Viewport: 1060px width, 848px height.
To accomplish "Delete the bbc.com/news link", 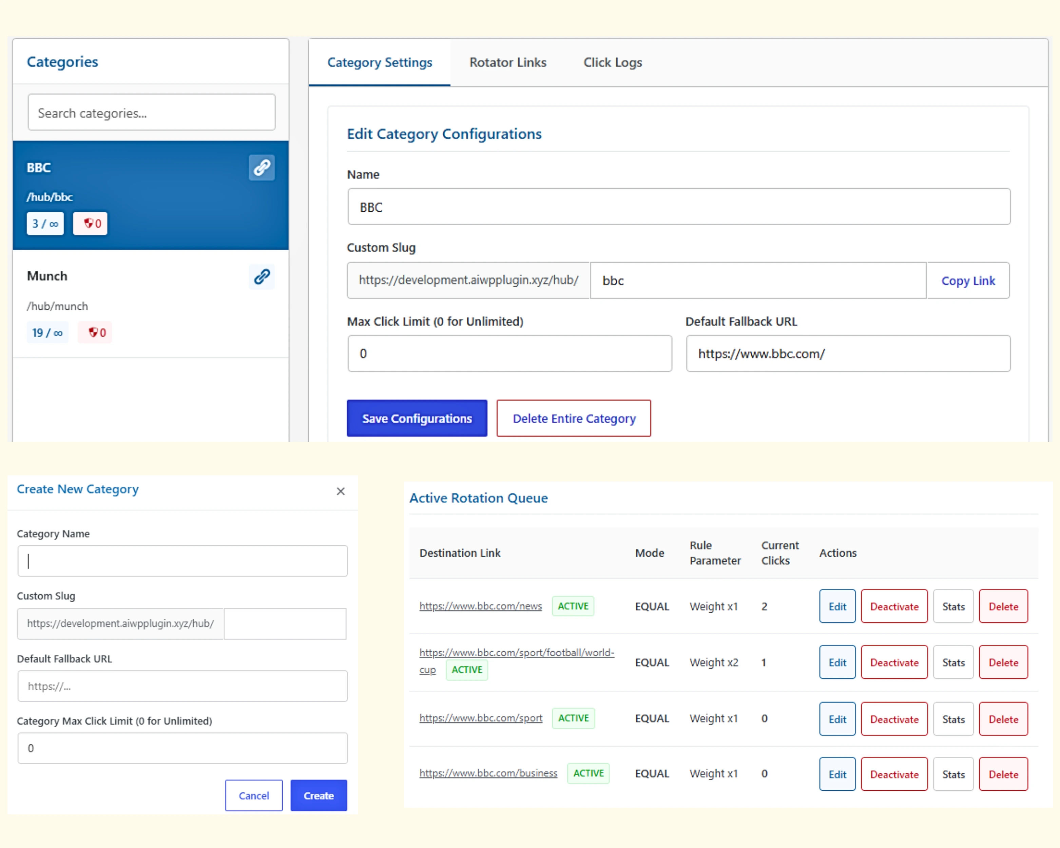I will click(1003, 606).
